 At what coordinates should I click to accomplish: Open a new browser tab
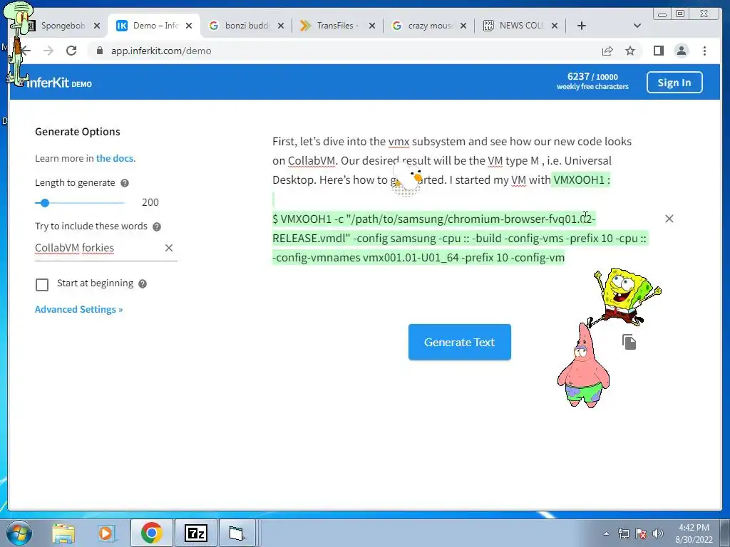582,26
